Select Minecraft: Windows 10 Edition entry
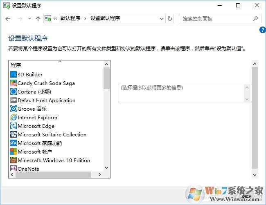 (54, 160)
